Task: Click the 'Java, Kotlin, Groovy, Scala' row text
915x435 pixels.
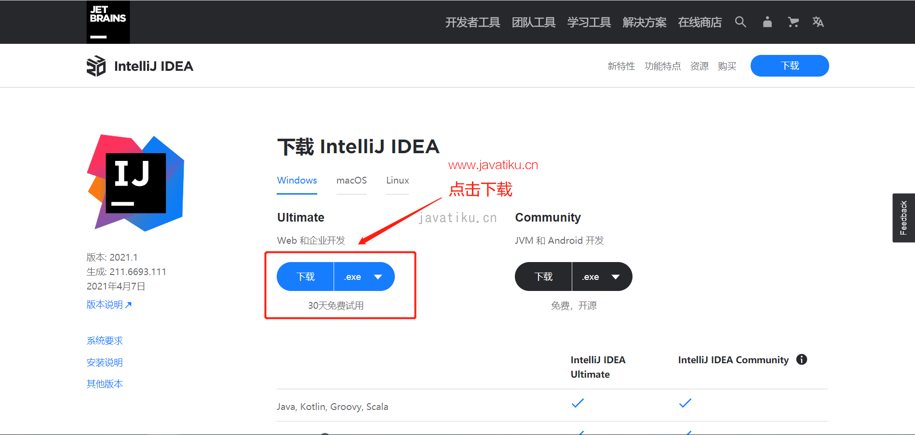Action: (332, 407)
